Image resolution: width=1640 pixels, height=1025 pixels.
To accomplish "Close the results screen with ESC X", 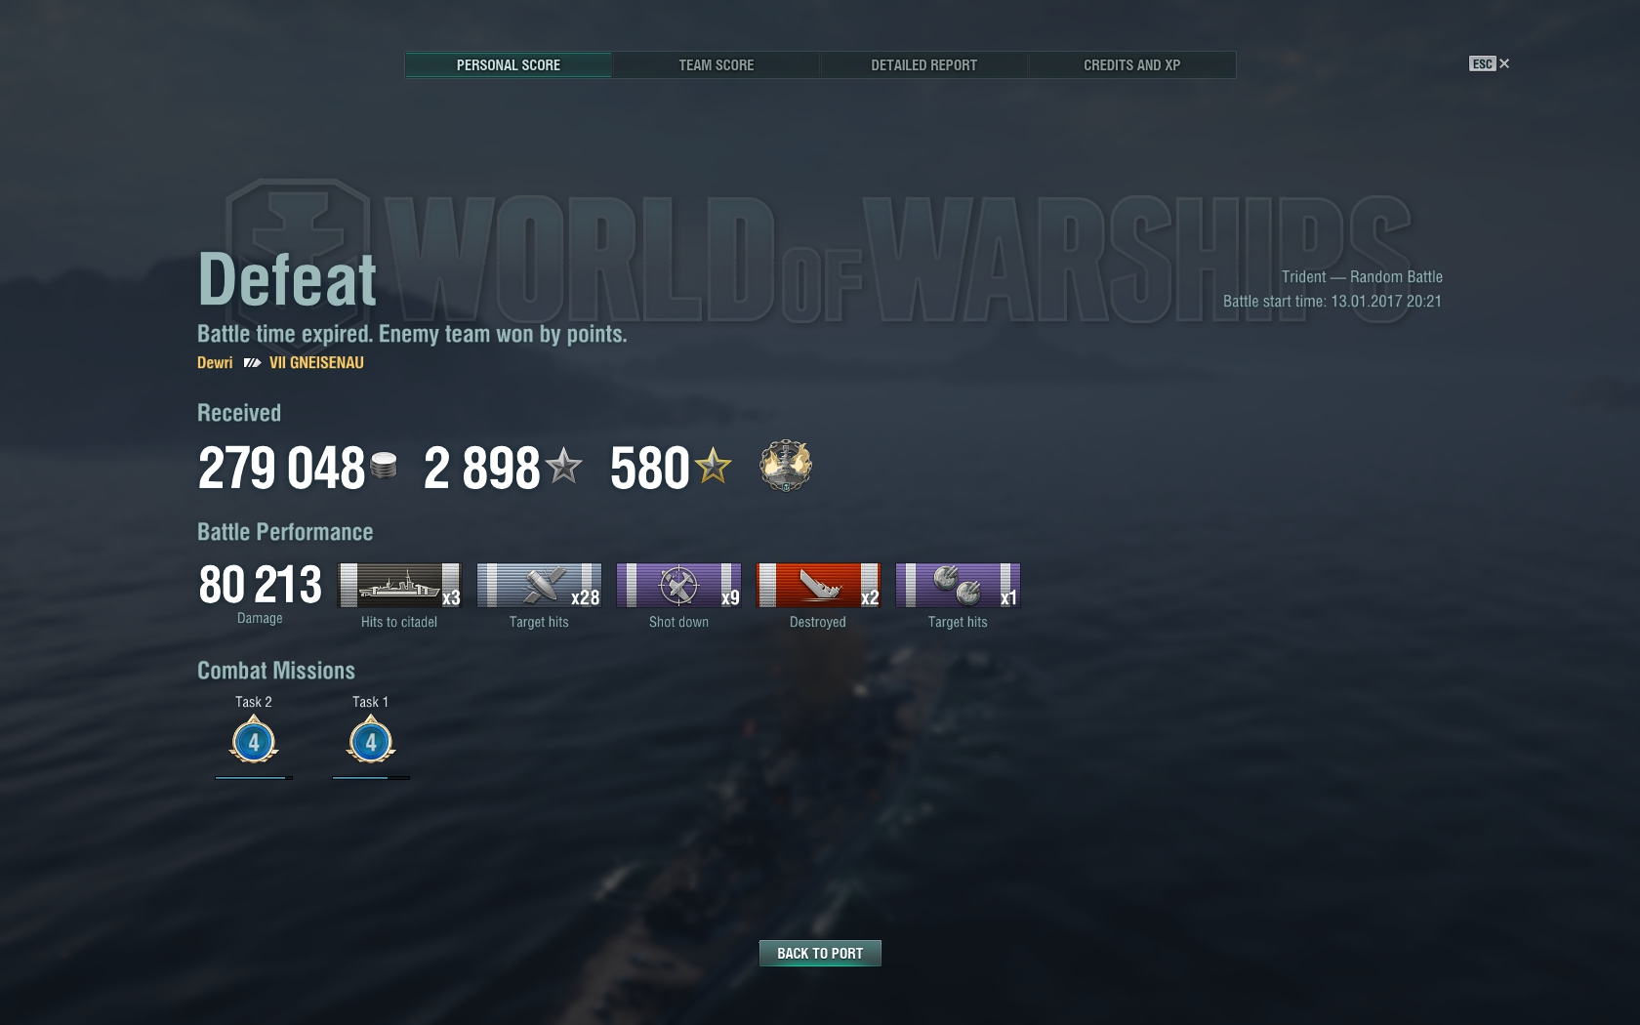I will click(1490, 63).
